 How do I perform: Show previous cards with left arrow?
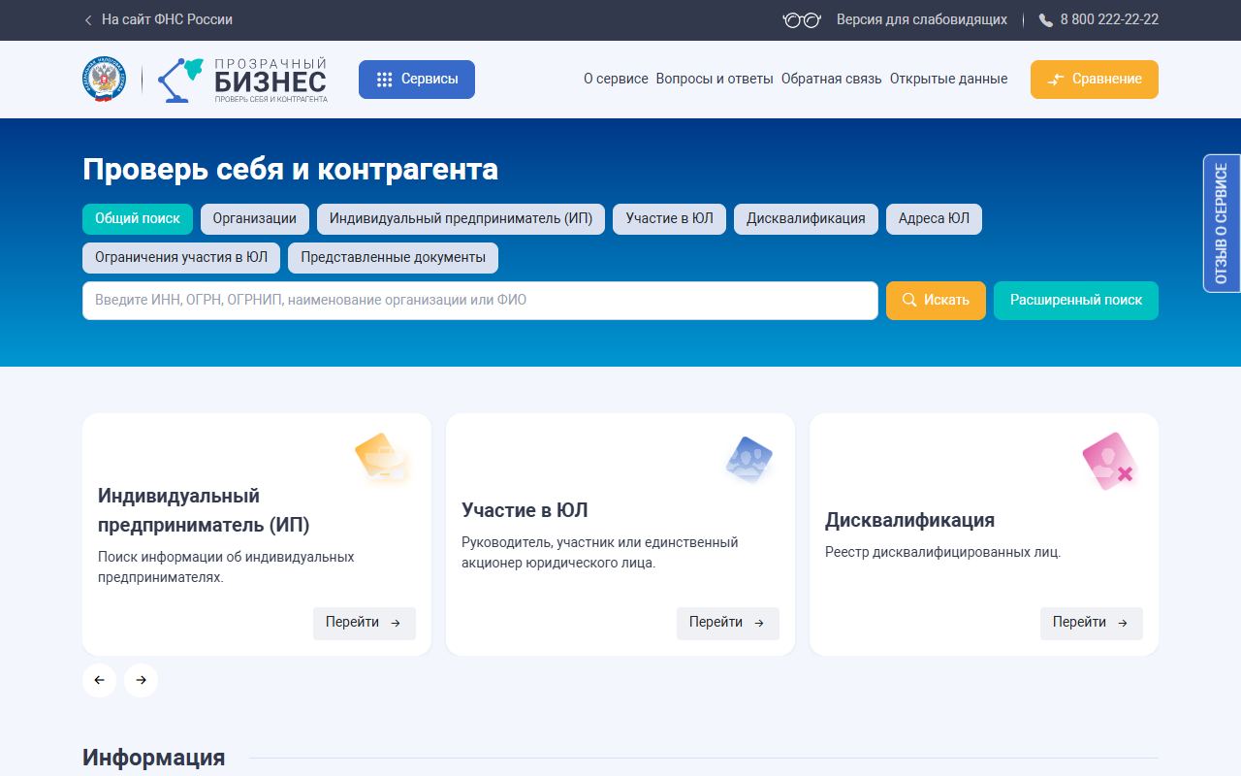pyautogui.click(x=99, y=680)
